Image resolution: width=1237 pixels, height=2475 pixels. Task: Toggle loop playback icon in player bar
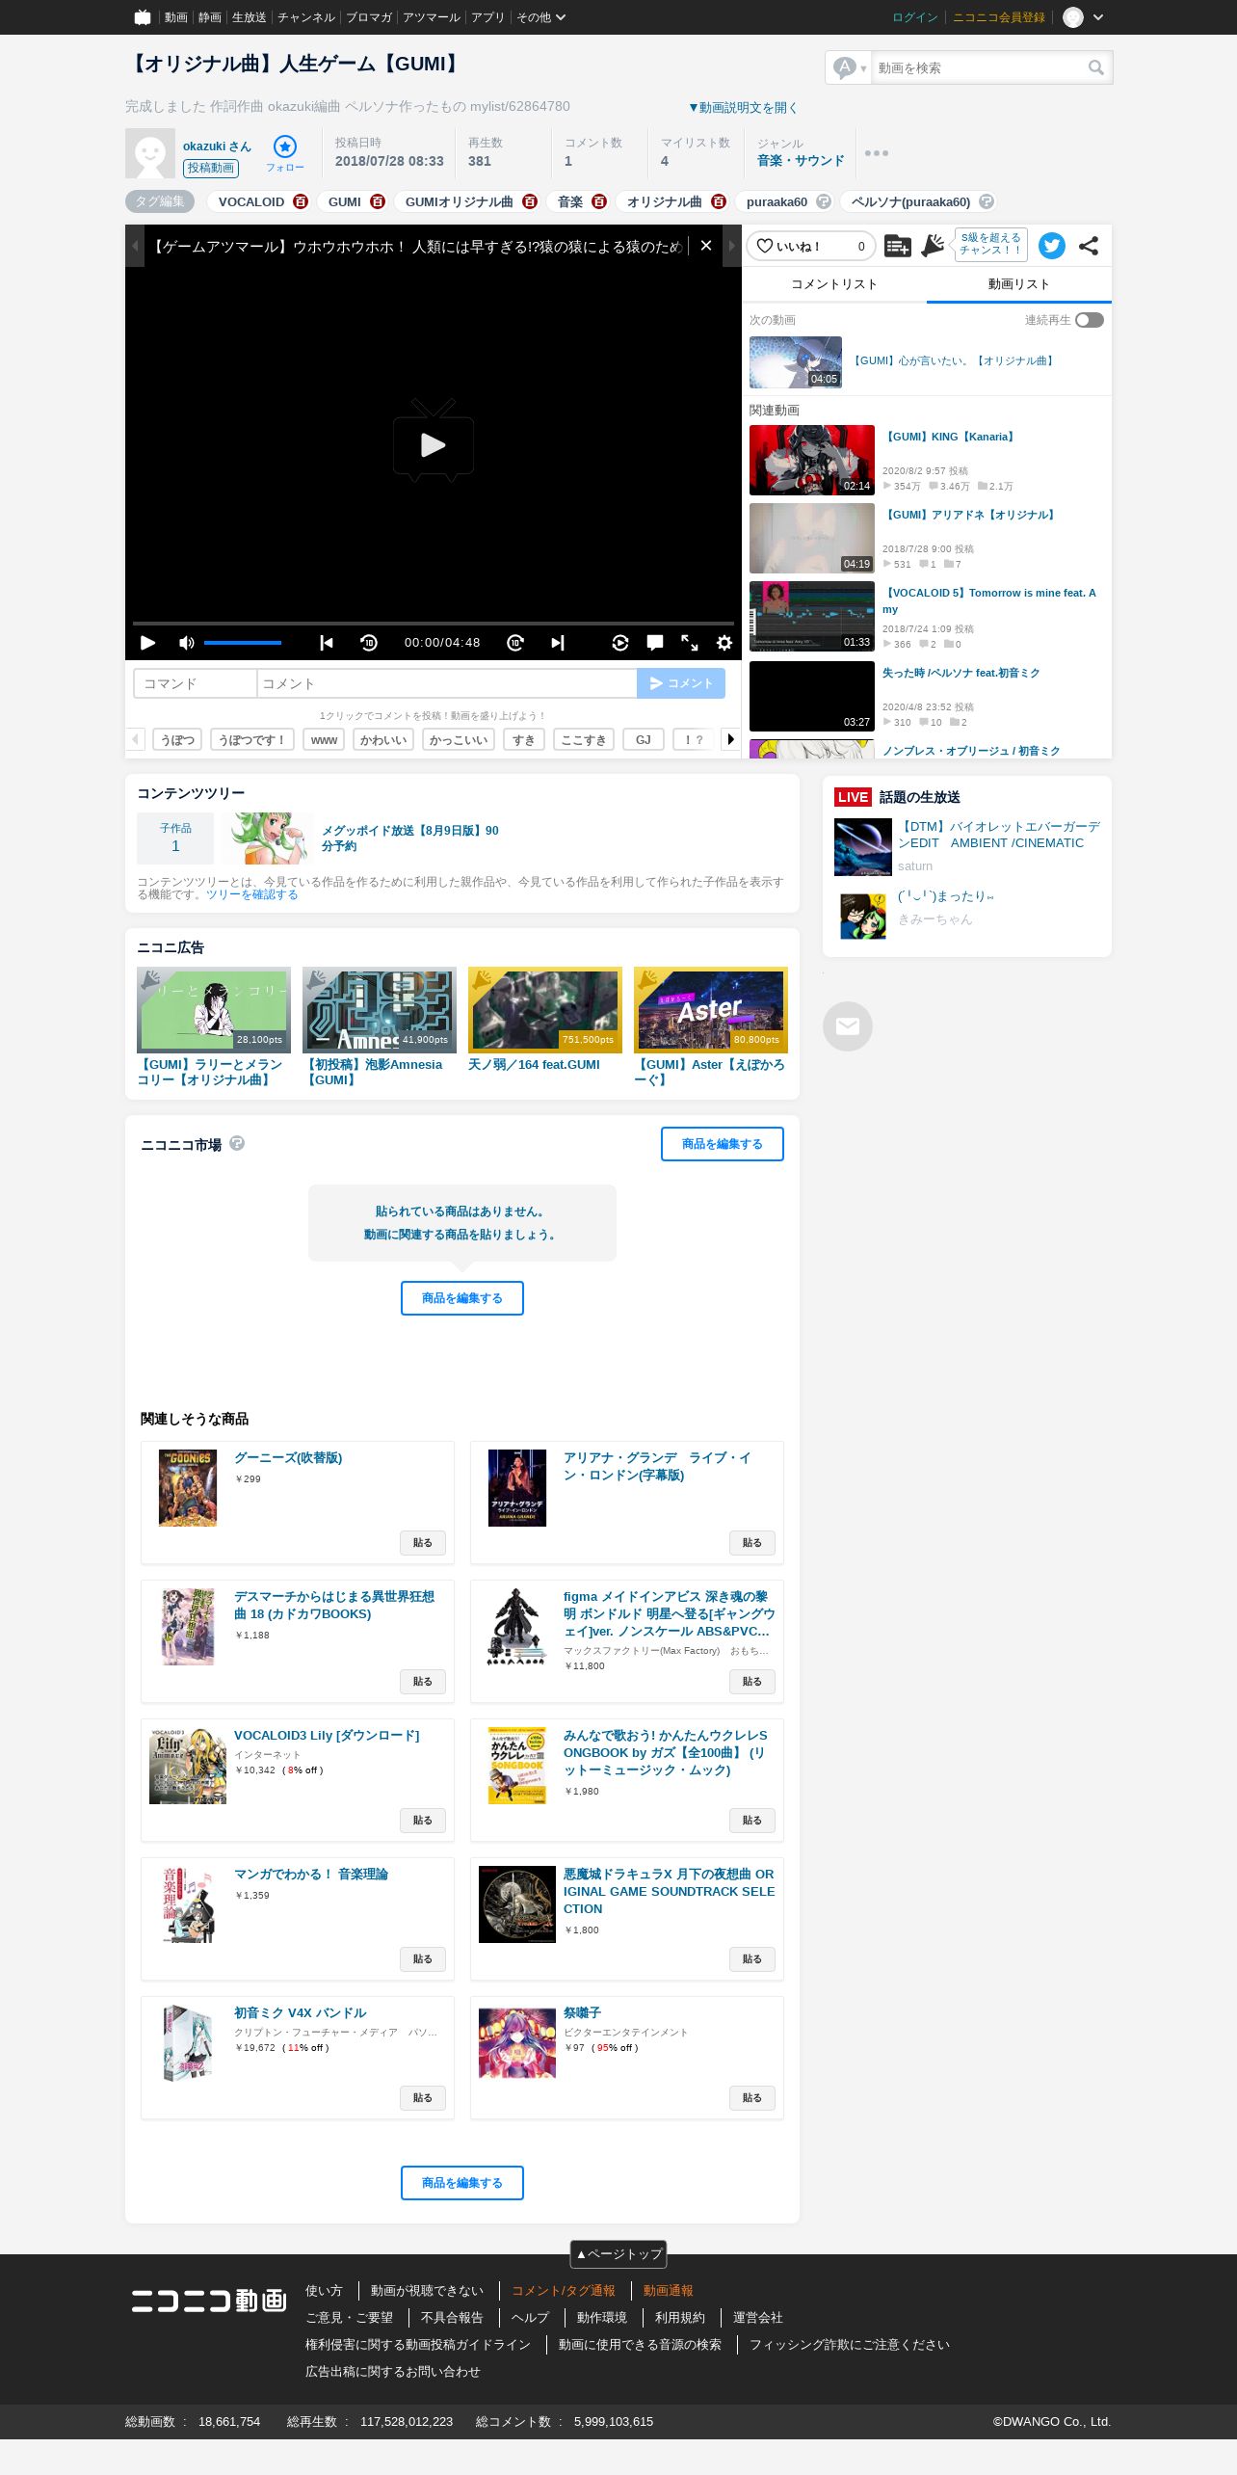tap(620, 643)
